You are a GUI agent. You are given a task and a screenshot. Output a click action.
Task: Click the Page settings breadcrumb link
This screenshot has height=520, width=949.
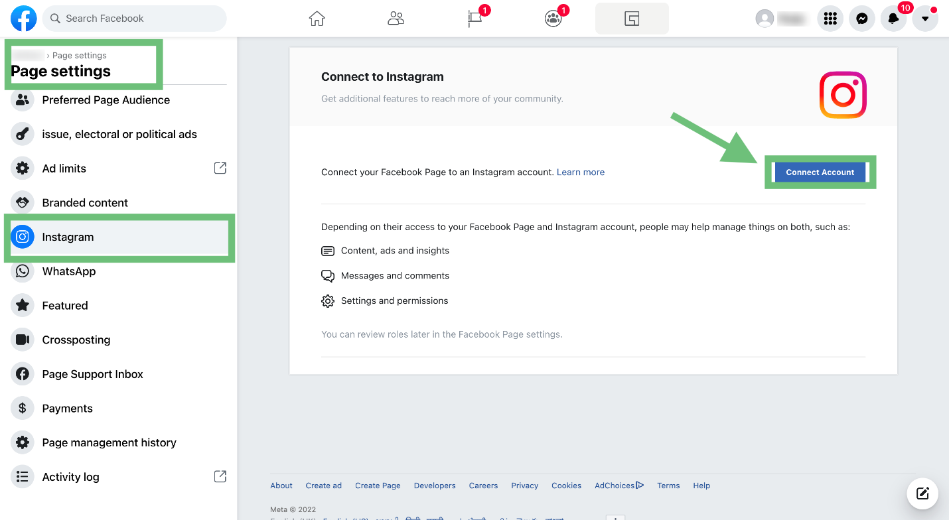pos(80,56)
